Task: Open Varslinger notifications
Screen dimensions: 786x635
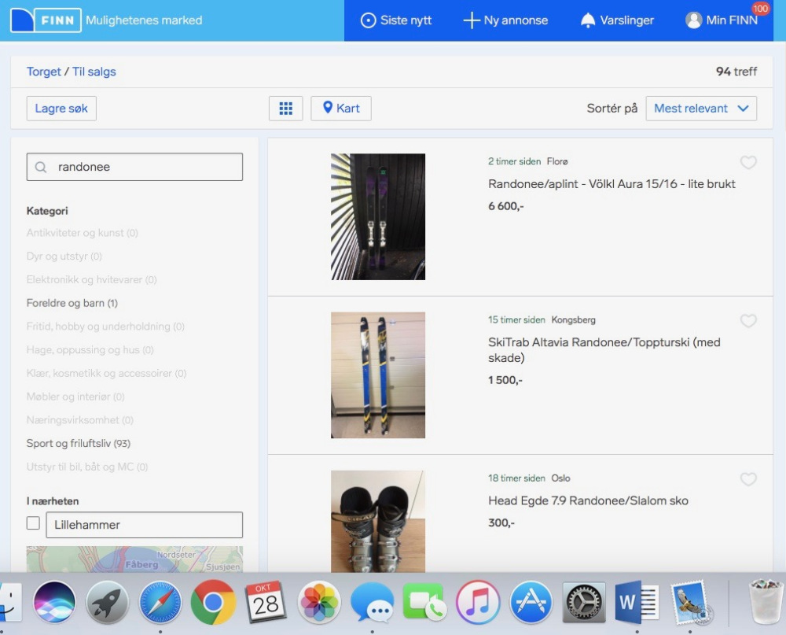Action: [617, 20]
